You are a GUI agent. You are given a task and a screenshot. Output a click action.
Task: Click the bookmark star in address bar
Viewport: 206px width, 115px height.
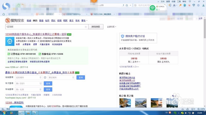click(127, 5)
